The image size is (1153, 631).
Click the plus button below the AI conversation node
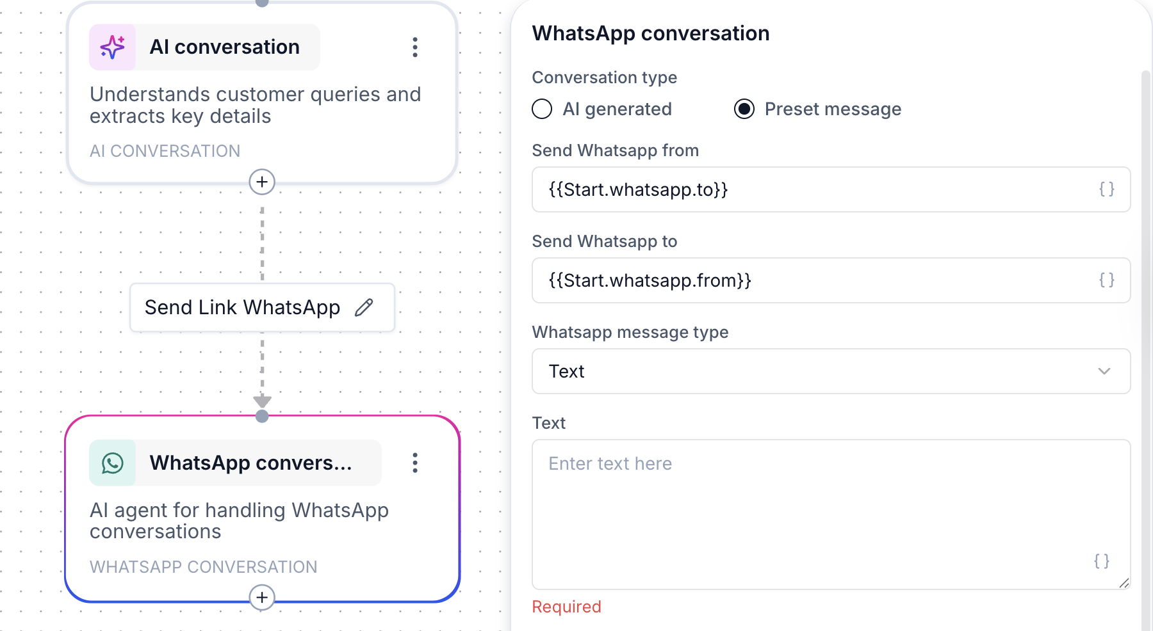coord(262,182)
